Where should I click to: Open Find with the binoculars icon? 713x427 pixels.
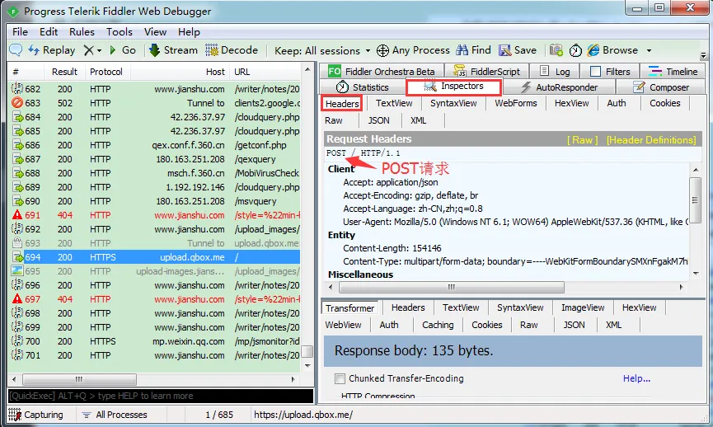click(x=462, y=50)
